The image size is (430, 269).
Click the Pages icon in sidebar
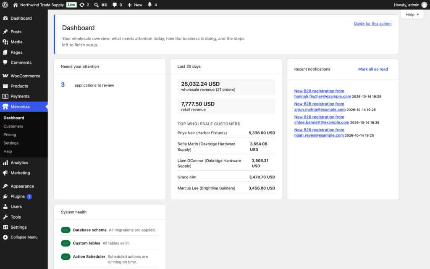[5, 52]
